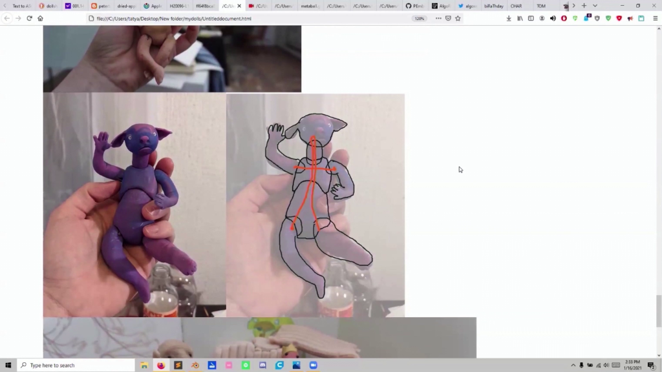Screen dimensions: 662x372
Task: Switch to the ff64f8bca tab
Action: (205, 6)
